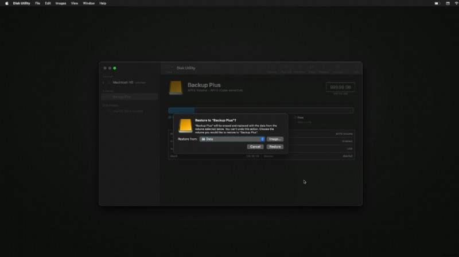
Task: Click the Wi-Fi icon in the menu bar
Action: [x=457, y=3]
